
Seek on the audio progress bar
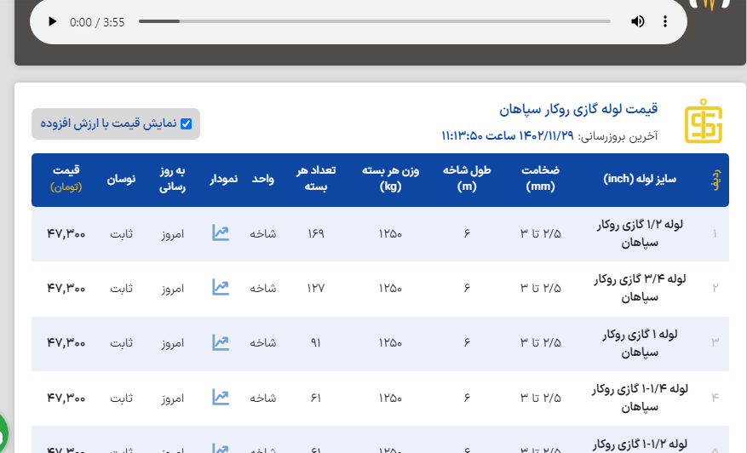[374, 21]
